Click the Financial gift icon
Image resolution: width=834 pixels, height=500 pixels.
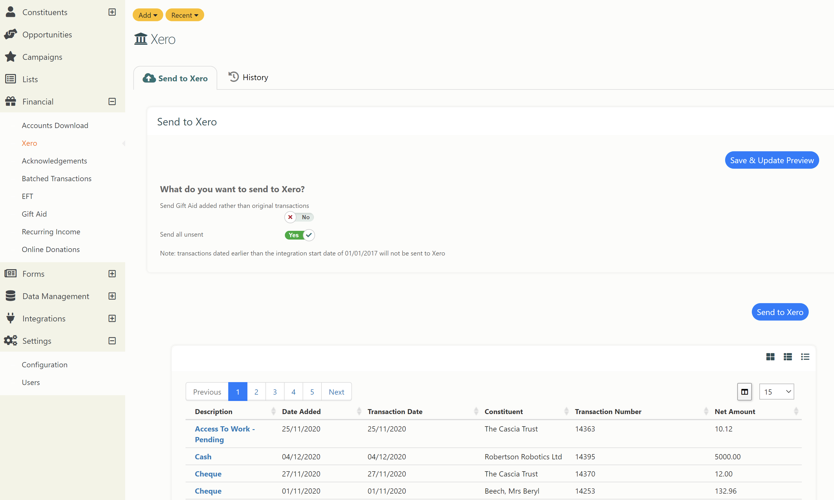coord(11,101)
